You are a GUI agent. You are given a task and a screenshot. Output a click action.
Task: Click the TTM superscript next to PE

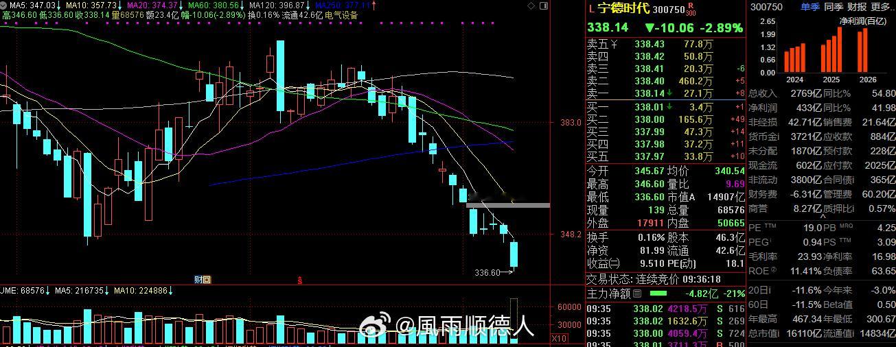tap(770, 226)
